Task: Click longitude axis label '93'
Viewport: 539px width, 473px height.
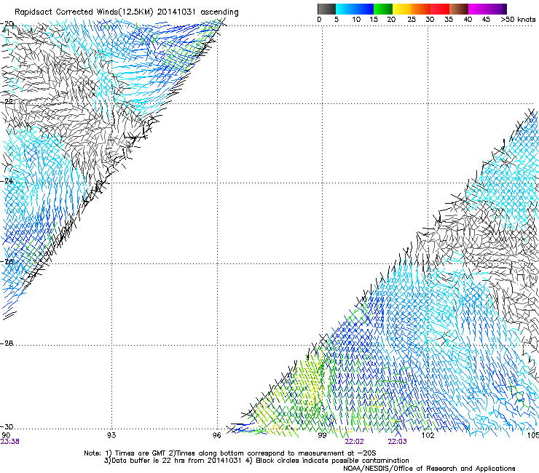Action: [x=111, y=435]
